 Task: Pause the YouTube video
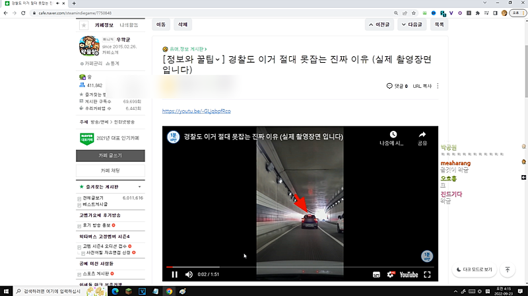point(175,274)
